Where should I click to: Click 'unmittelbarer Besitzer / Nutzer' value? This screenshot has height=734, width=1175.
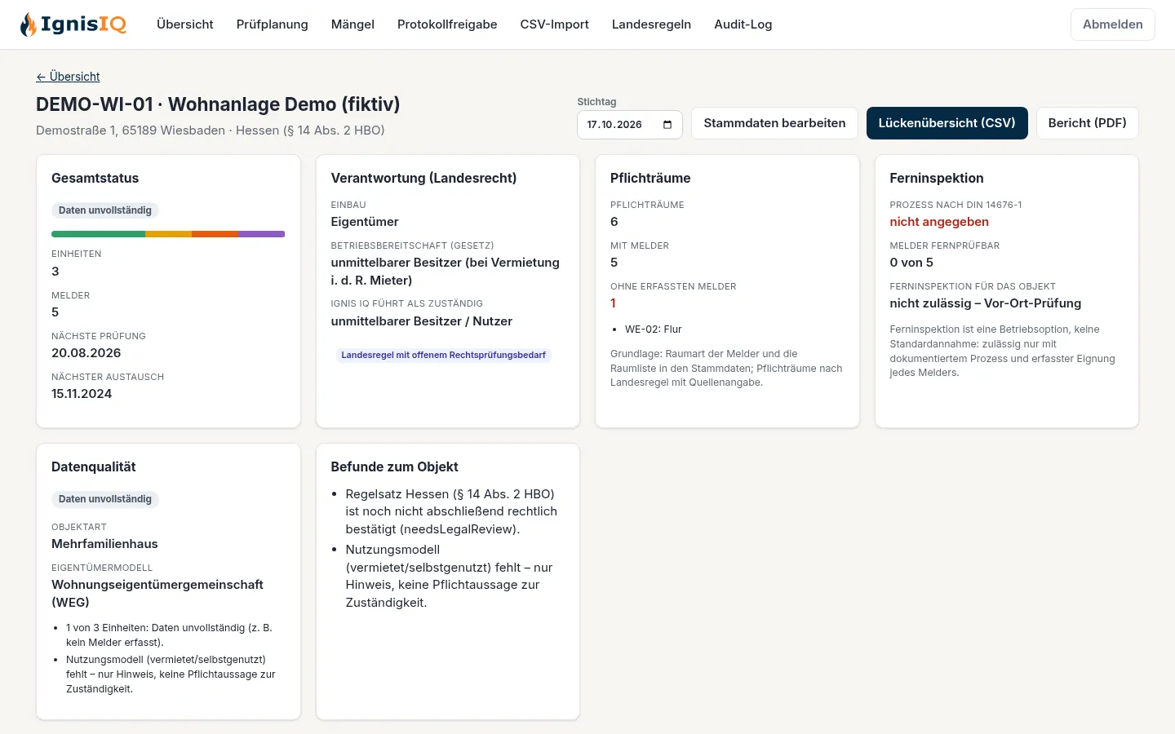click(x=422, y=321)
